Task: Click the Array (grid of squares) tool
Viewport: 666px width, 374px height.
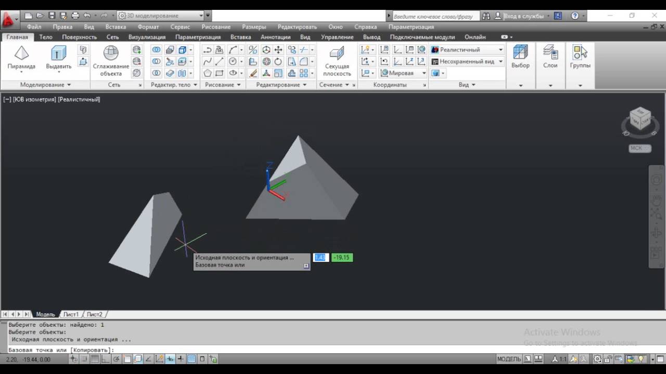Action: click(x=304, y=73)
